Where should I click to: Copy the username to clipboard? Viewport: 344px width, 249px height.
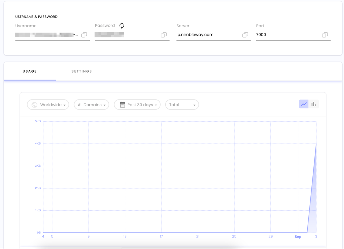pos(84,35)
